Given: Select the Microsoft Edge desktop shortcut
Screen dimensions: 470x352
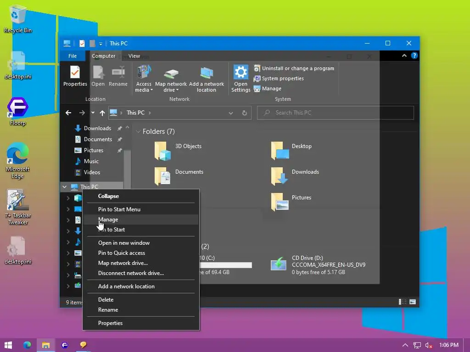Looking at the screenshot, I should point(17,160).
